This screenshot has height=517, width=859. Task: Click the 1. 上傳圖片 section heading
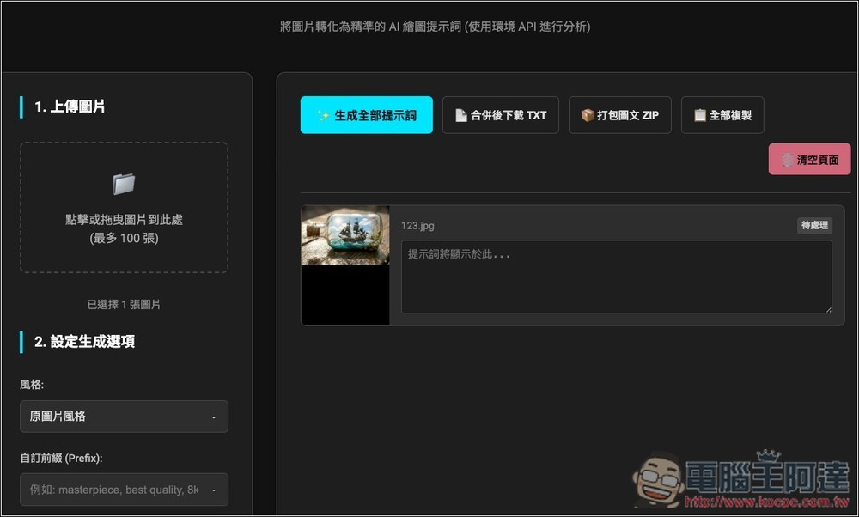click(x=70, y=106)
